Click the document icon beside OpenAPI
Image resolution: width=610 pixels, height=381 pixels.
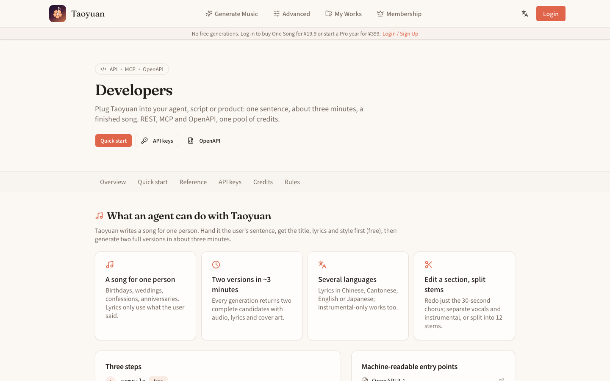tap(191, 141)
